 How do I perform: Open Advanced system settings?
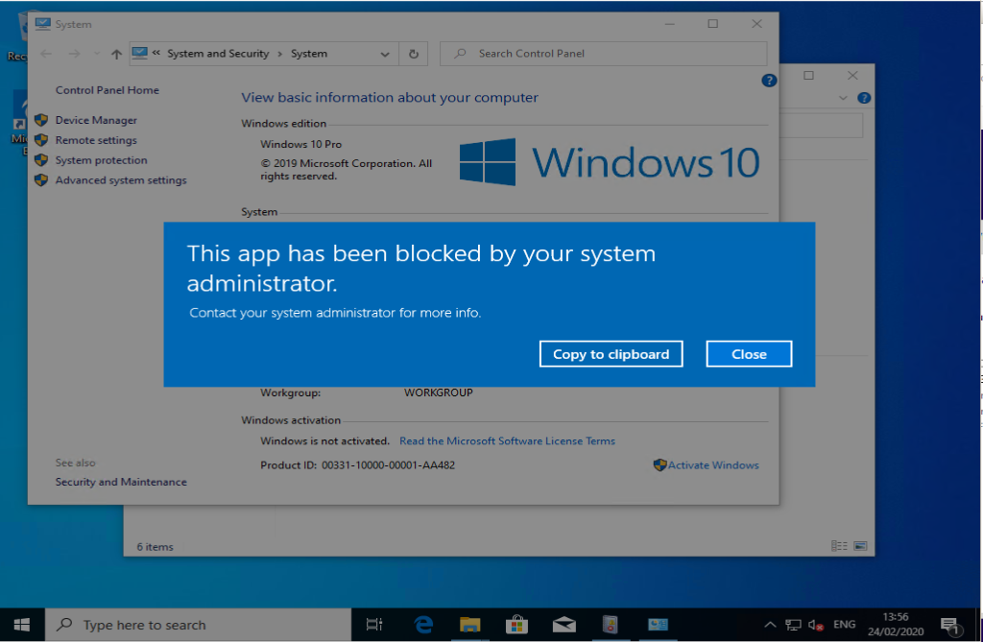[121, 180]
